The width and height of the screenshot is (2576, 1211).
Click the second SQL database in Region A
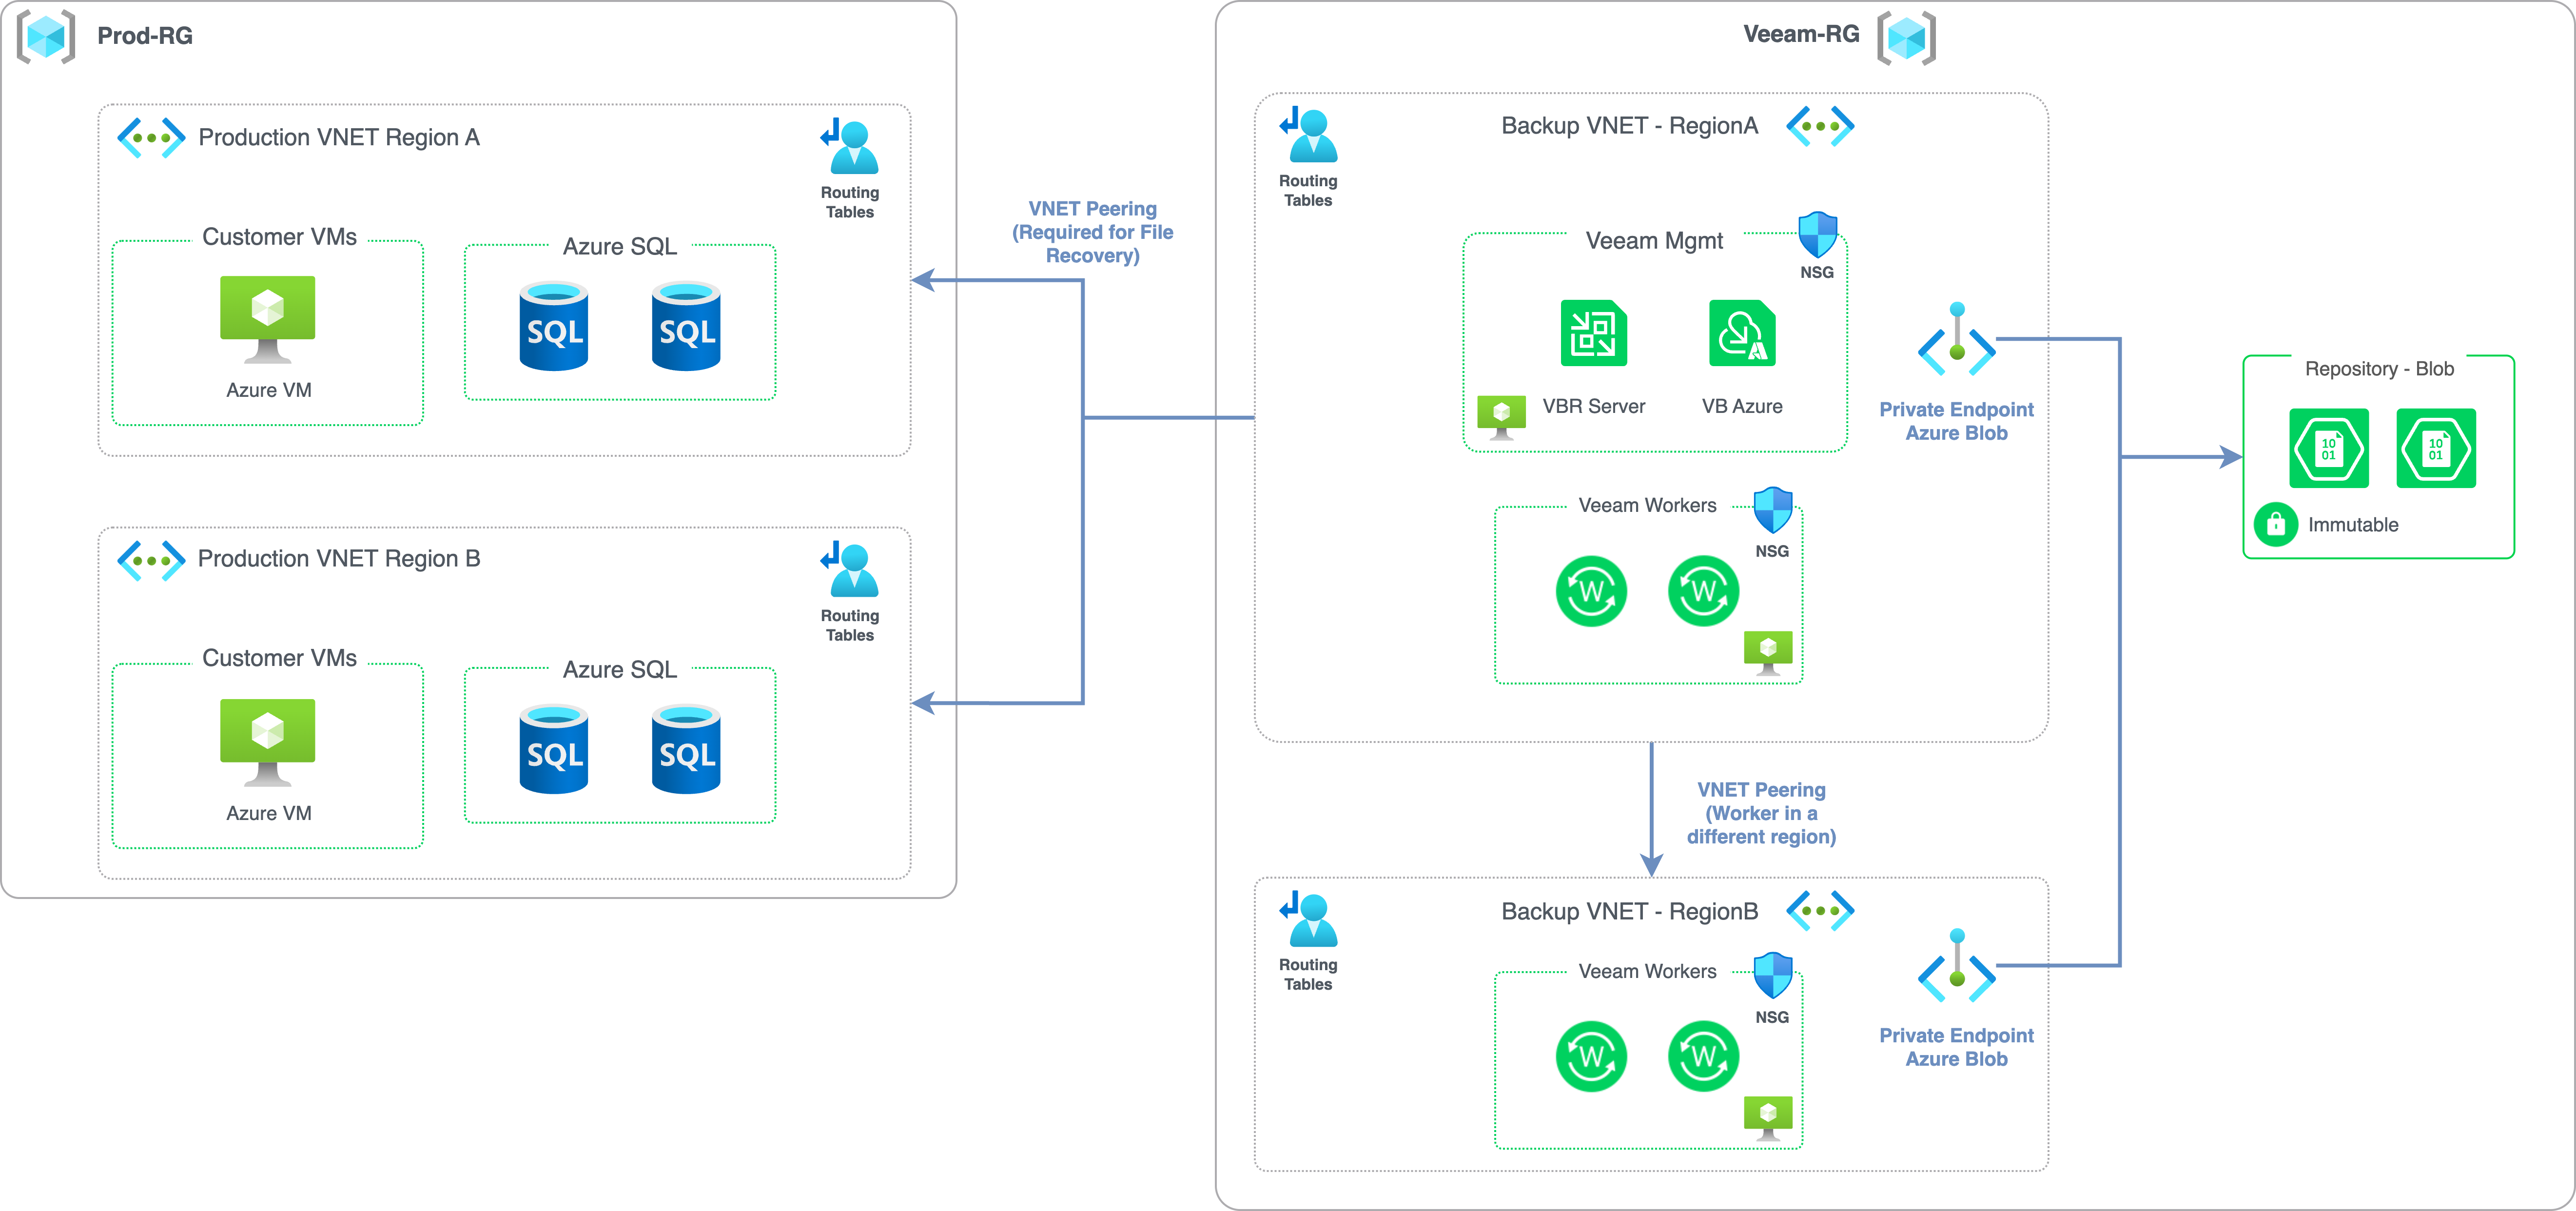click(x=686, y=326)
